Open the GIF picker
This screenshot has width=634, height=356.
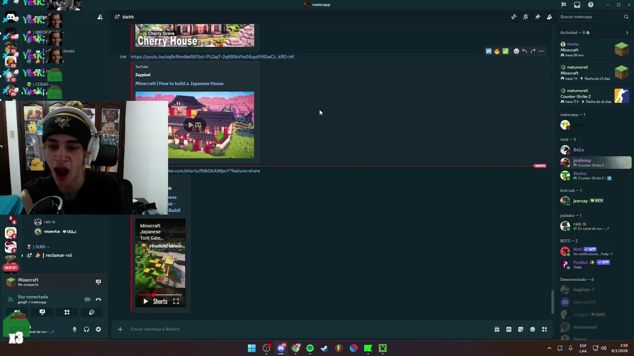pyautogui.click(x=509, y=329)
